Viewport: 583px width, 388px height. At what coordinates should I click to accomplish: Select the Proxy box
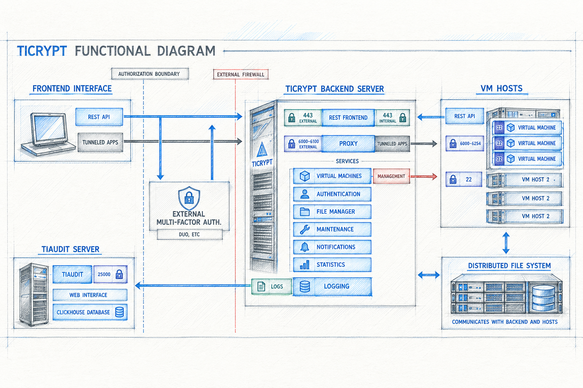pyautogui.click(x=348, y=144)
